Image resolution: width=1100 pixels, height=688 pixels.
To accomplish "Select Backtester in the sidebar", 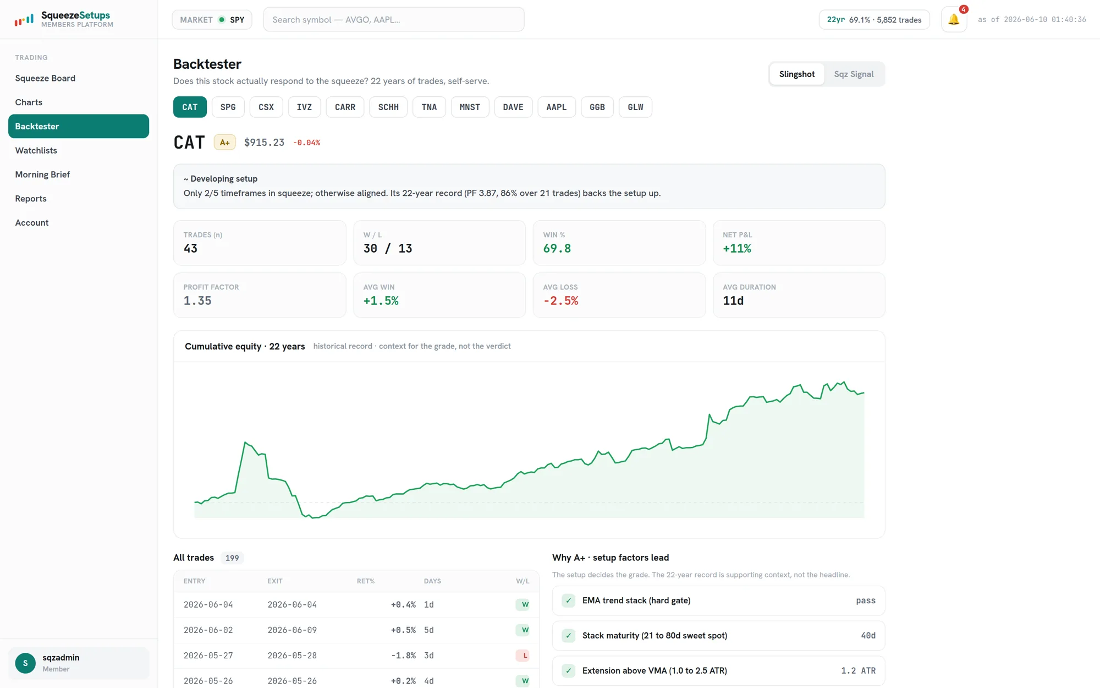I will 79,126.
